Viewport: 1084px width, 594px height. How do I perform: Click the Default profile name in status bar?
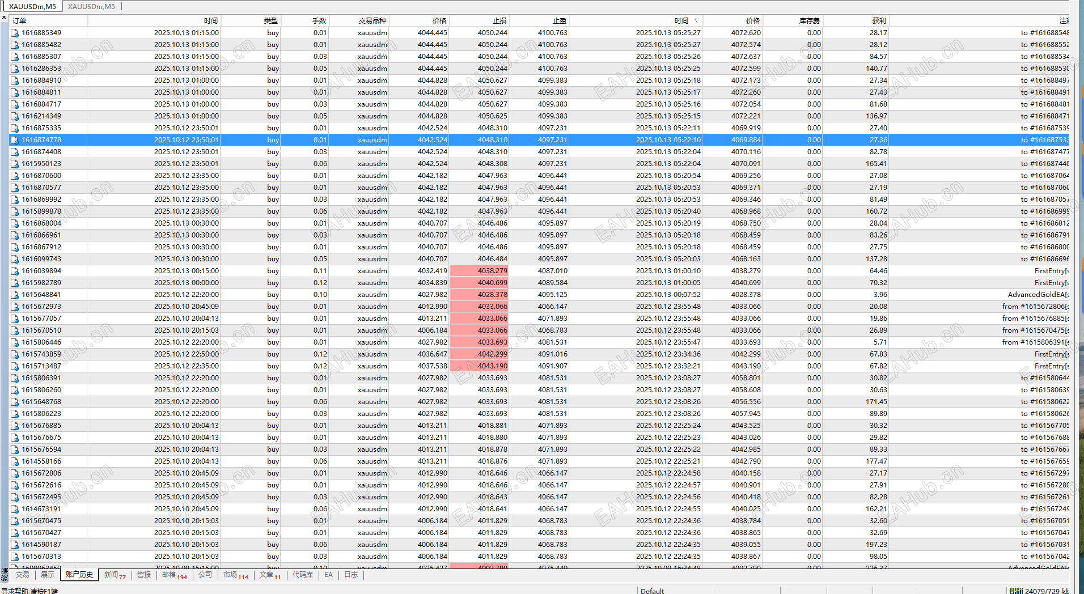(x=652, y=591)
